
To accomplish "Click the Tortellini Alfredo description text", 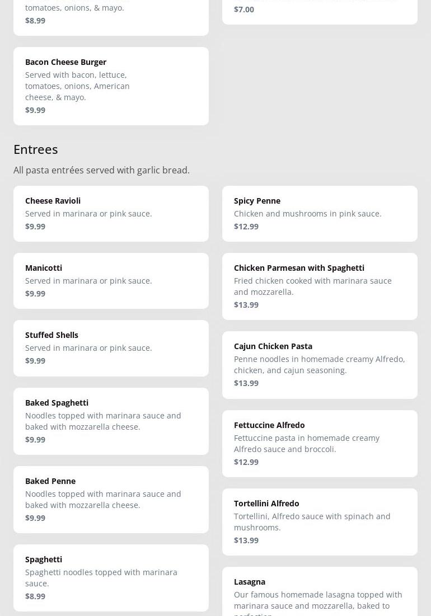I will tap(312, 521).
